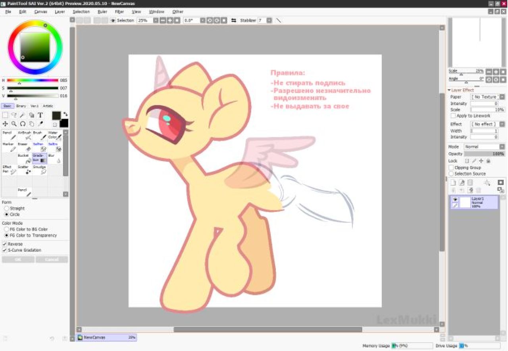Image resolution: width=508 pixels, height=351 pixels.
Task: Switch to the Ver.1 brush tab
Action: point(35,106)
